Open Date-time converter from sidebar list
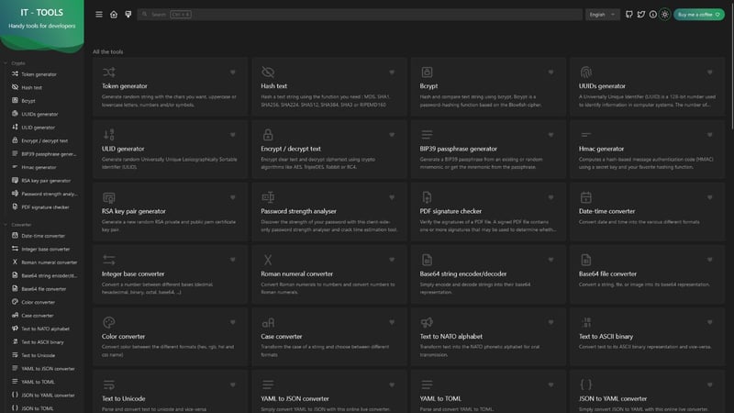 (43, 235)
